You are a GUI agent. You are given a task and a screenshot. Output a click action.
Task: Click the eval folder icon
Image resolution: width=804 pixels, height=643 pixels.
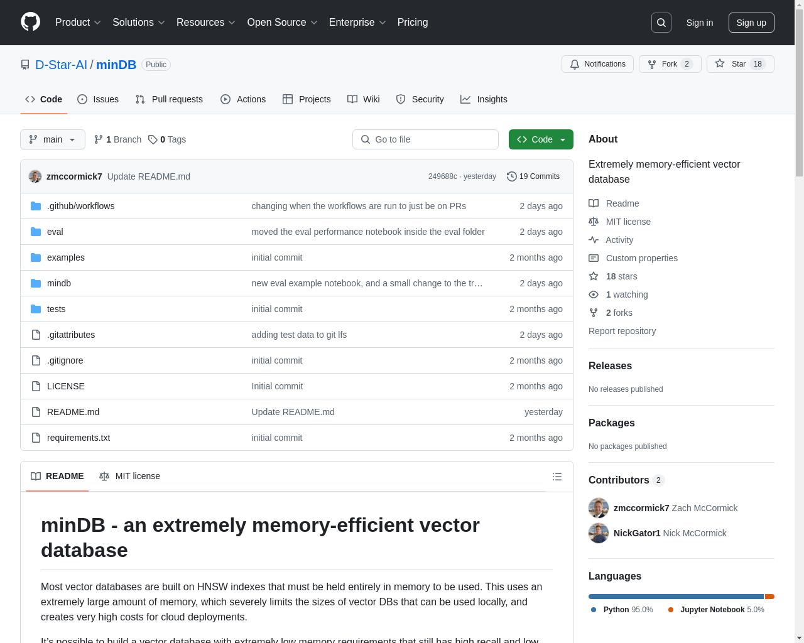point(36,232)
